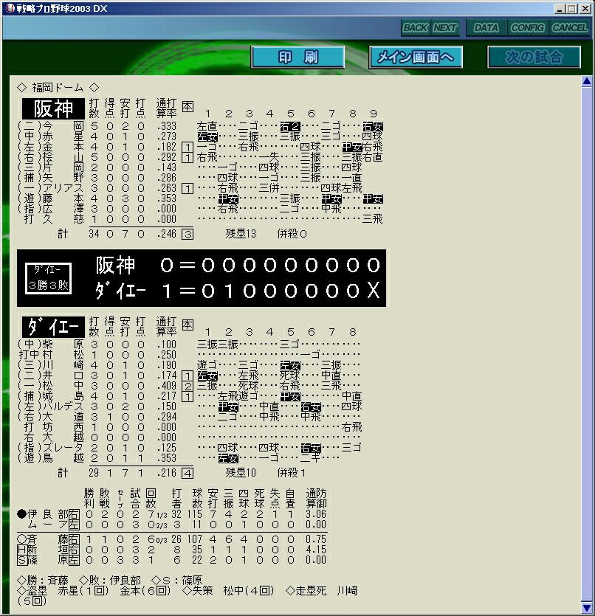The height and width of the screenshot is (616, 595).
Task: Click the 3.06 ERA value
Action: 316,514
